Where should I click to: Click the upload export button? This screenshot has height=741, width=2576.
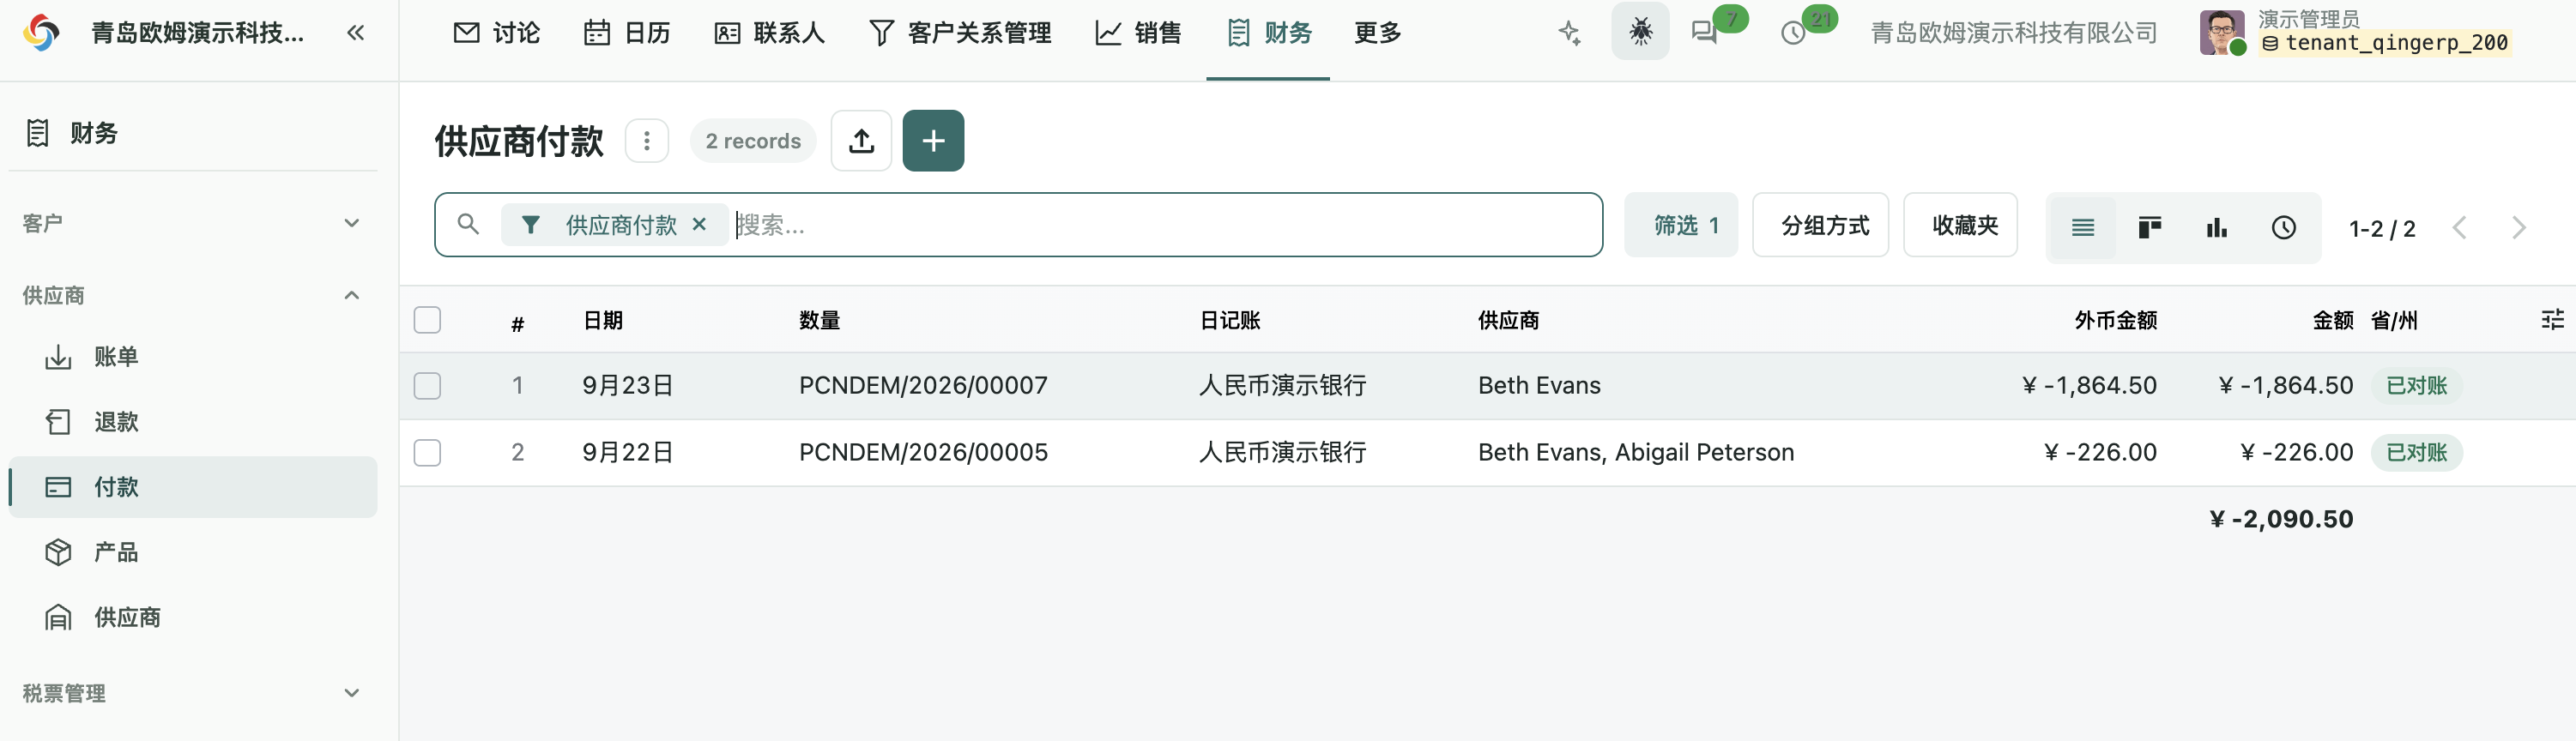(x=861, y=141)
